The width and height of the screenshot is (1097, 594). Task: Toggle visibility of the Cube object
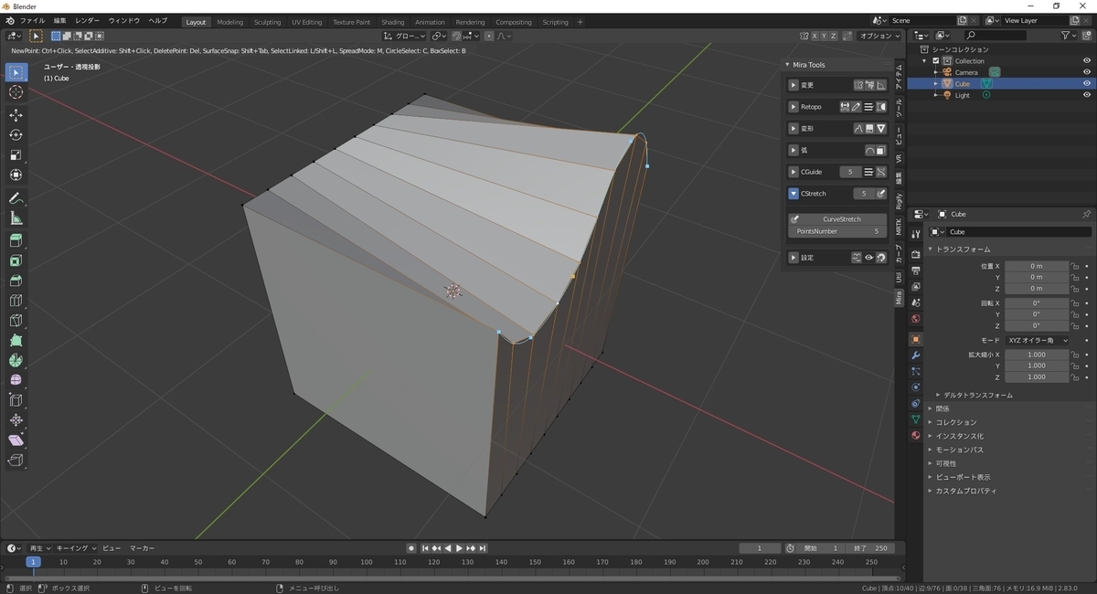[1087, 83]
